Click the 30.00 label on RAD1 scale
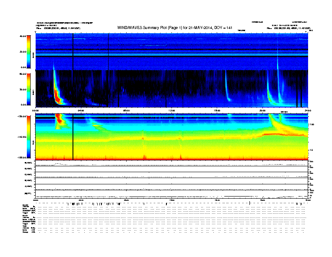Image resolution: width=332 pixels, height=257 pixels. pos(23,89)
